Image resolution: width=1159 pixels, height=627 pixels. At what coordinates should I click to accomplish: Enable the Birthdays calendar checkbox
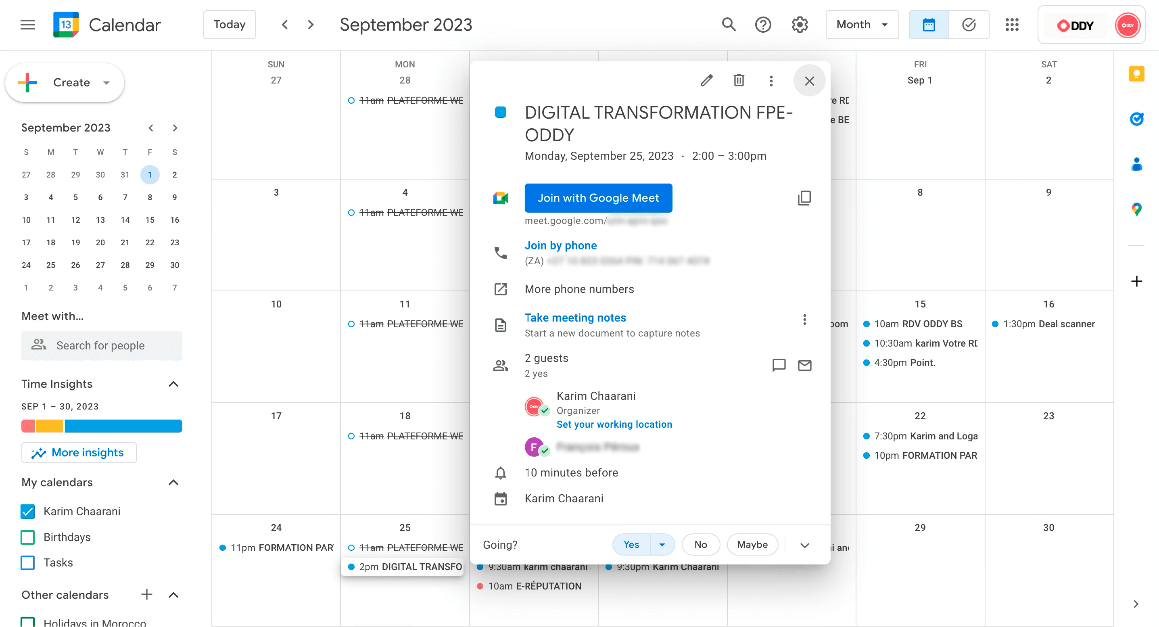(x=28, y=537)
